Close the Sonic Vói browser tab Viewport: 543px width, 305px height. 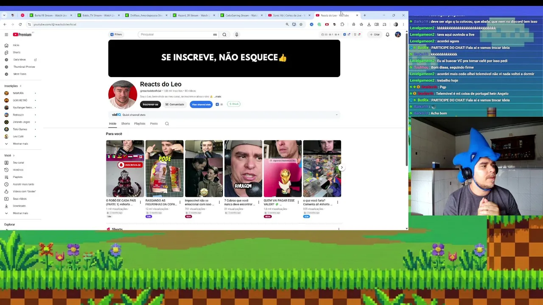(x=309, y=15)
